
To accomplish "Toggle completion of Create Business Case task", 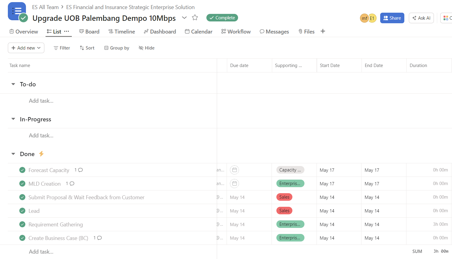I will click(x=22, y=238).
